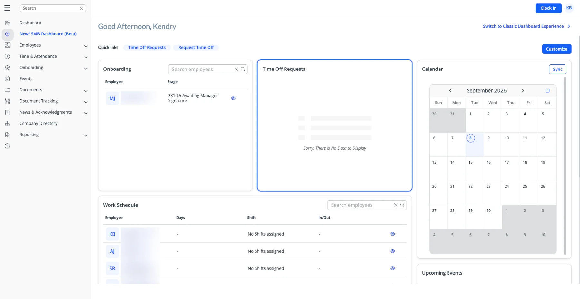The height and width of the screenshot is (299, 580).
Task: Click the Document Tracking icon
Action: [x=8, y=101]
